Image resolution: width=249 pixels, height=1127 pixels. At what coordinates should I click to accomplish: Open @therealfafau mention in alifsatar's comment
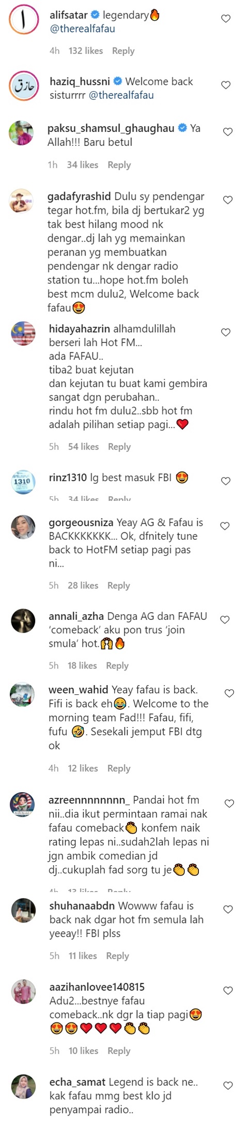pyautogui.click(x=82, y=29)
